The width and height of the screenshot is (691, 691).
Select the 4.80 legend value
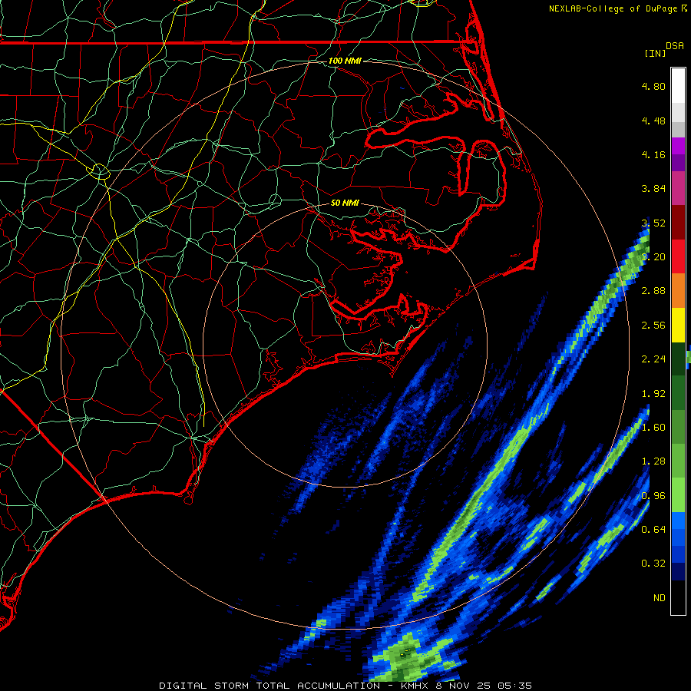pyautogui.click(x=653, y=86)
